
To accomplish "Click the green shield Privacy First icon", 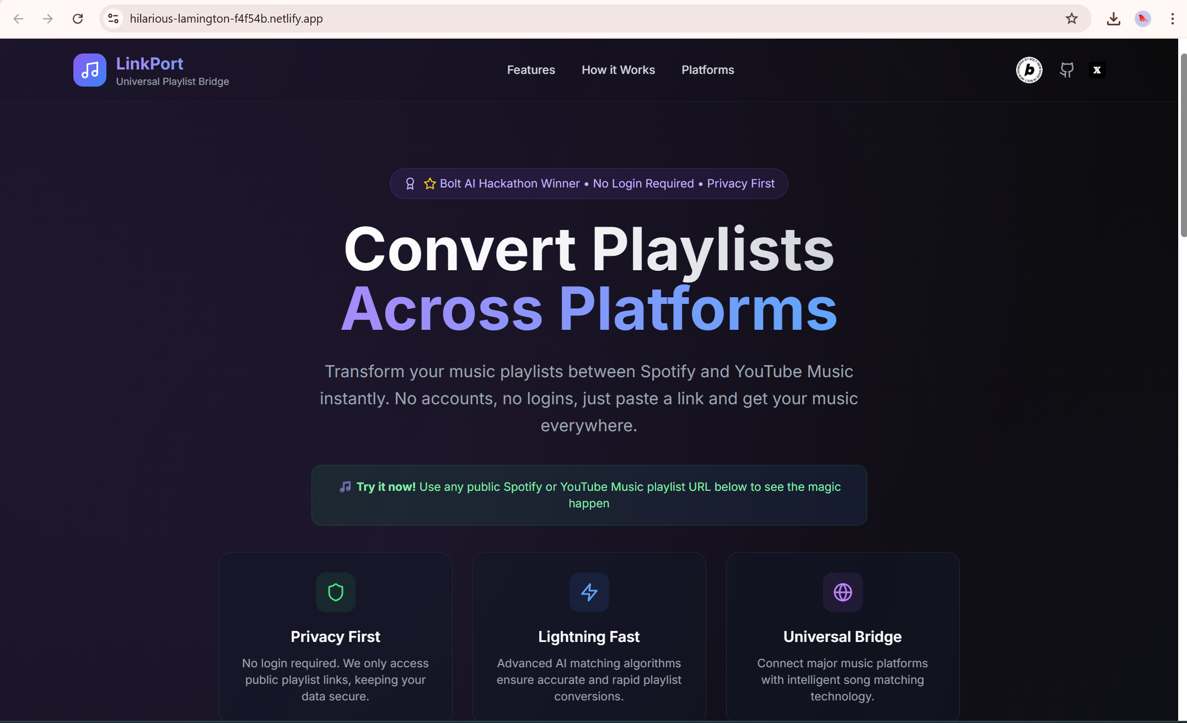I will 335,592.
